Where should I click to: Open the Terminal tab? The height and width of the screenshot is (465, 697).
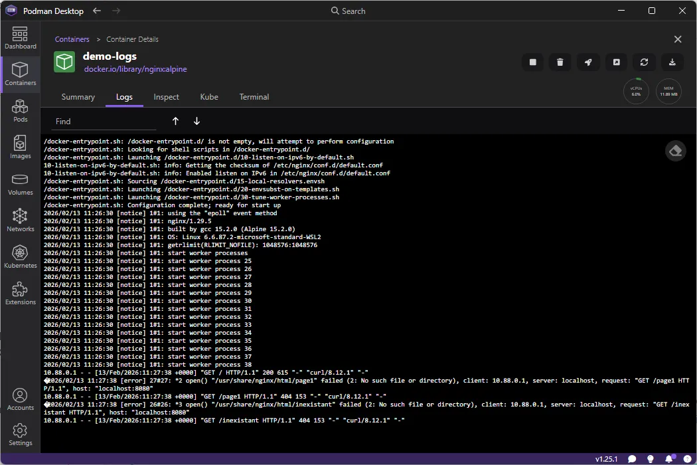pos(254,97)
